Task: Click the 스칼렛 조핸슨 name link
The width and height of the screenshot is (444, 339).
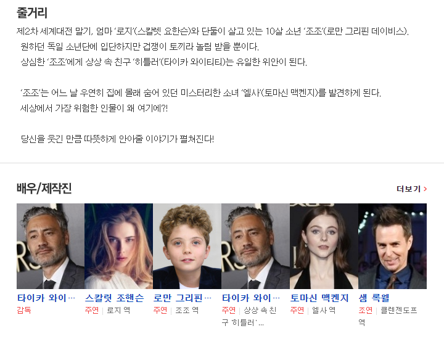Action: [115, 298]
